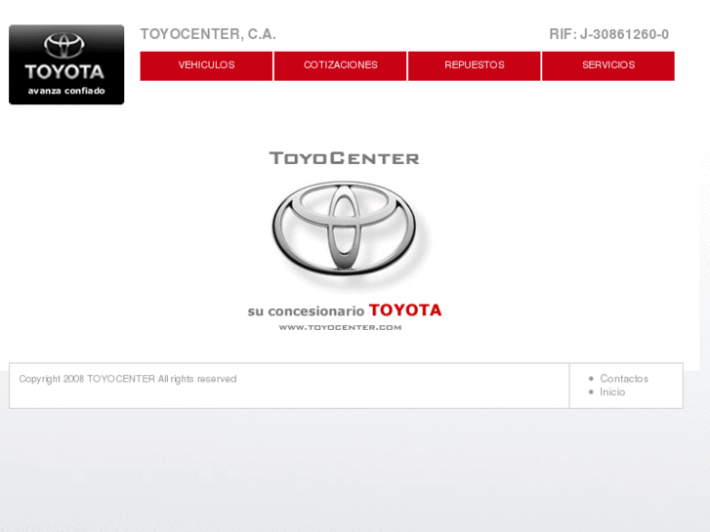
Task: Click the ToyoCenter concesionario banner image
Action: tap(345, 241)
